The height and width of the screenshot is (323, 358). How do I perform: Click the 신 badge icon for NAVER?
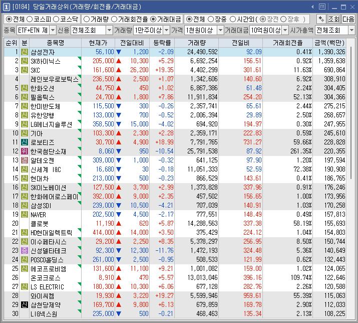click(x=25, y=214)
